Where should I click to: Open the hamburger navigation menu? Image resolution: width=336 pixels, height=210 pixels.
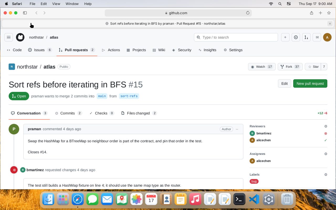[x=9, y=37]
